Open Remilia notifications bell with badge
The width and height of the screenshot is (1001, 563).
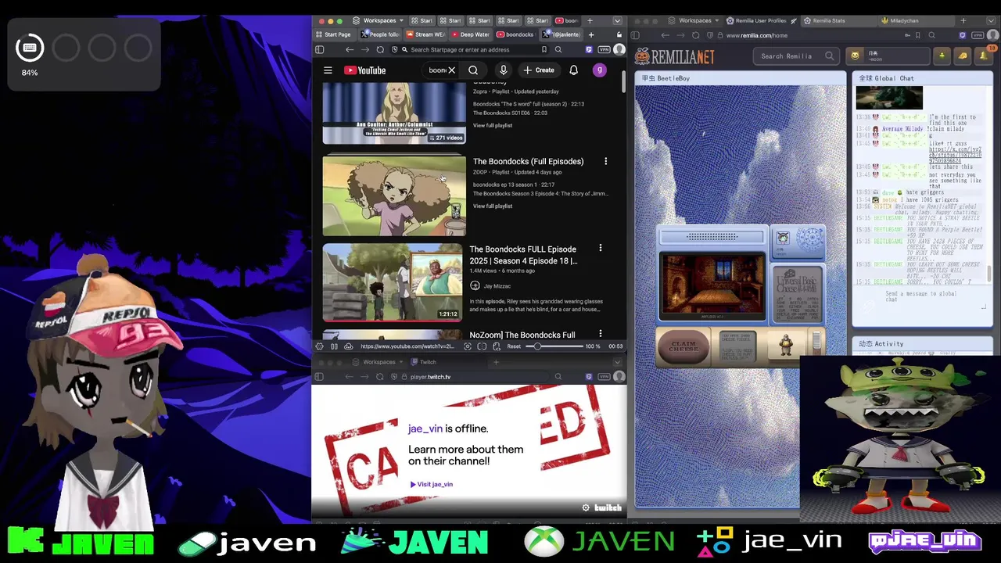(x=984, y=55)
